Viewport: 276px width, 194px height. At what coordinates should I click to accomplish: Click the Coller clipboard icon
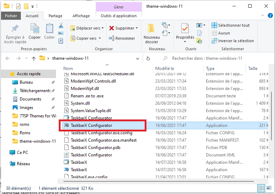49,28
